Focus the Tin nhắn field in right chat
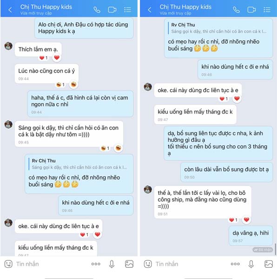The height and width of the screenshot is (279, 277). pyautogui.click(x=191, y=264)
